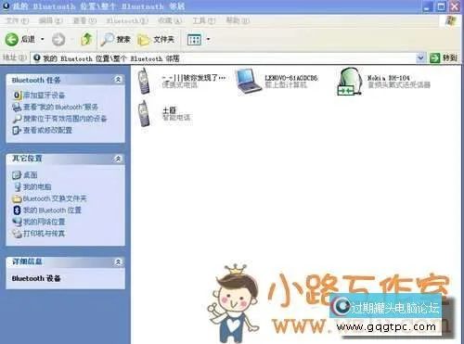Viewport: 464px width, 344px height.
Task: Click the window title bar Bluetooth icon
Action: click(x=6, y=6)
